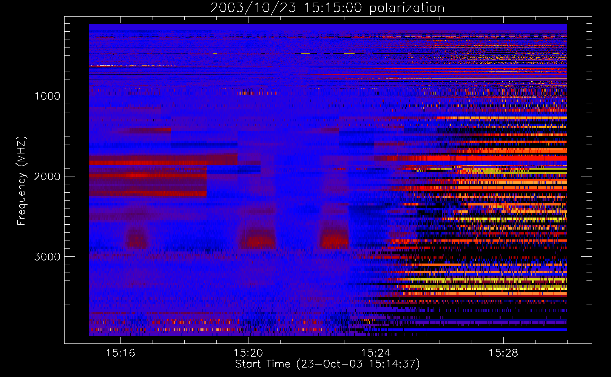Click the "1000" frequency tick label
The width and height of the screenshot is (611, 377).
point(47,96)
